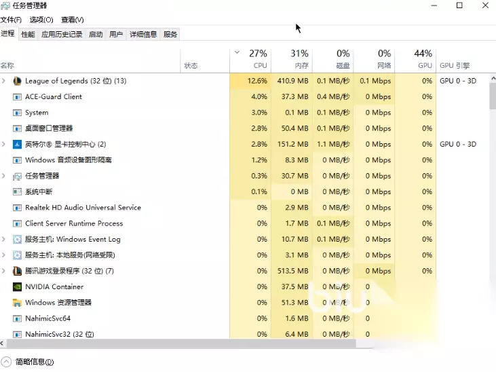The image size is (496, 372).
Task: Expand the League of Legends process group
Action: tap(3, 81)
